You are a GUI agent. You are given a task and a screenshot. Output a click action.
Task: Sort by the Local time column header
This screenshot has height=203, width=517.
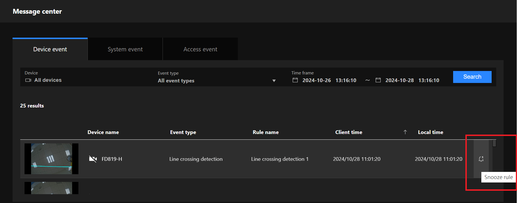point(431,132)
